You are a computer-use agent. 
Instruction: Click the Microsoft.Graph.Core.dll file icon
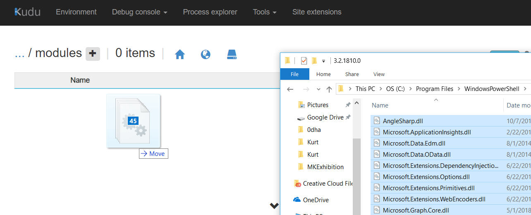pos(376,210)
